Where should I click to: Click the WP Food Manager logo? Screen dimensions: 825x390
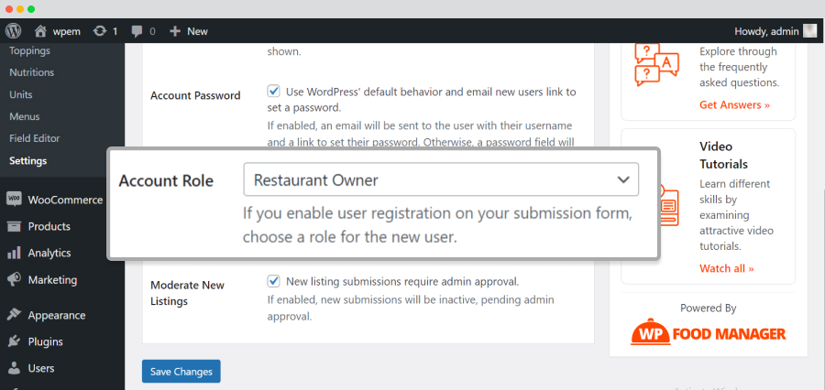(709, 332)
